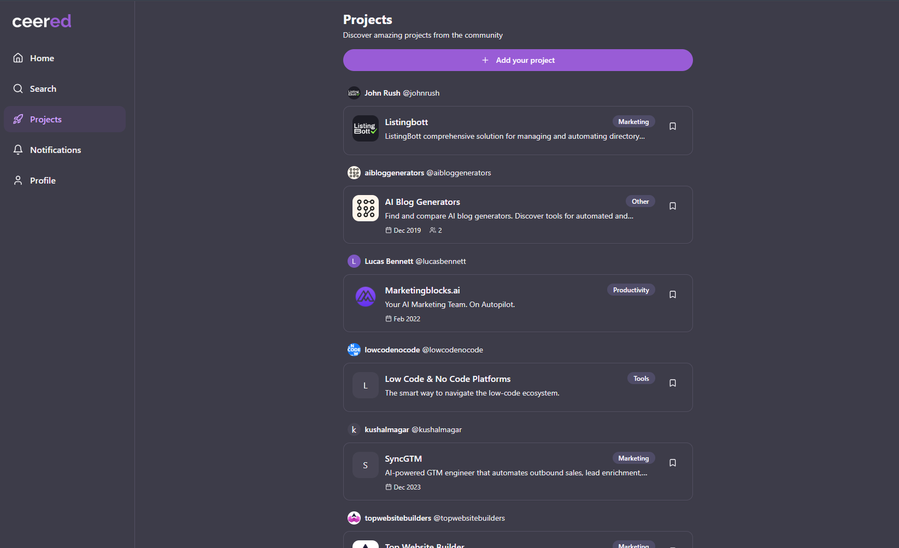This screenshot has width=899, height=548.
Task: Select the Marketingblocks.ai mountain logo
Action: click(365, 297)
